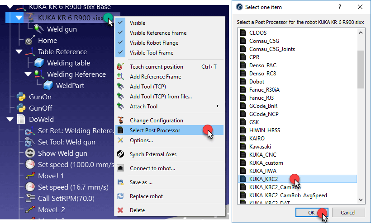Image resolution: width=371 pixels, height=223 pixels.
Task: Toggle the Visible checkmark option
Action: click(x=120, y=23)
